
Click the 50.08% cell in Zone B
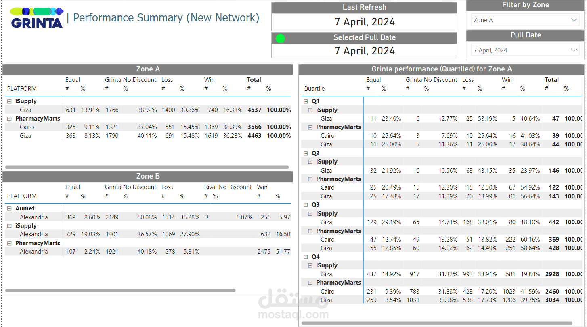pyautogui.click(x=147, y=217)
